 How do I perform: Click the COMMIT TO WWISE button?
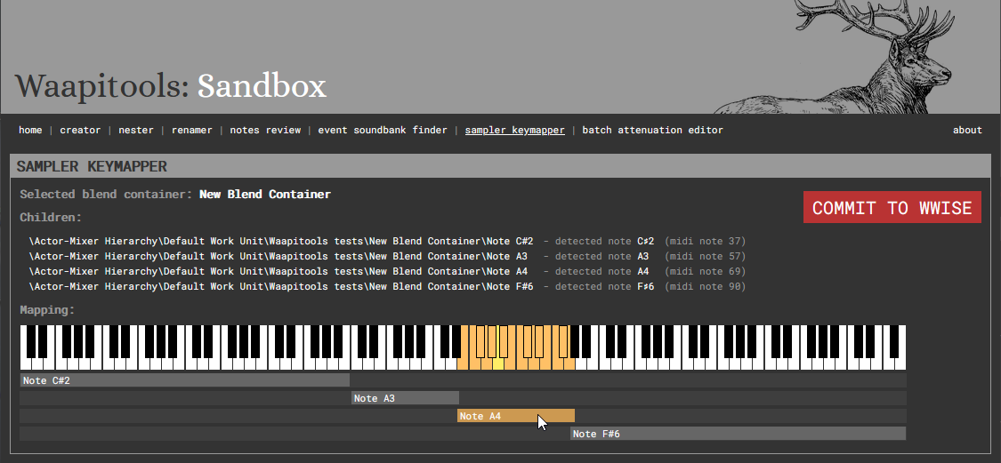pos(892,207)
